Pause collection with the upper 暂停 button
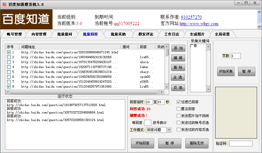Image resolution: width=262 pixels, height=153 pixels. pyautogui.click(x=247, y=71)
